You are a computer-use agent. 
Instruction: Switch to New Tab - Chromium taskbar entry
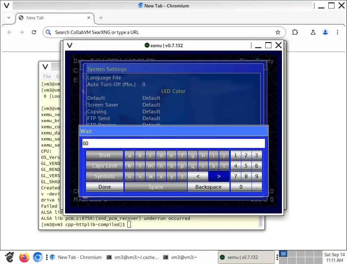76,257
